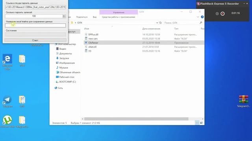252x141 pixels.
Task: Click the 27.12.2019 18:44 date cell
Action: coord(151,43)
